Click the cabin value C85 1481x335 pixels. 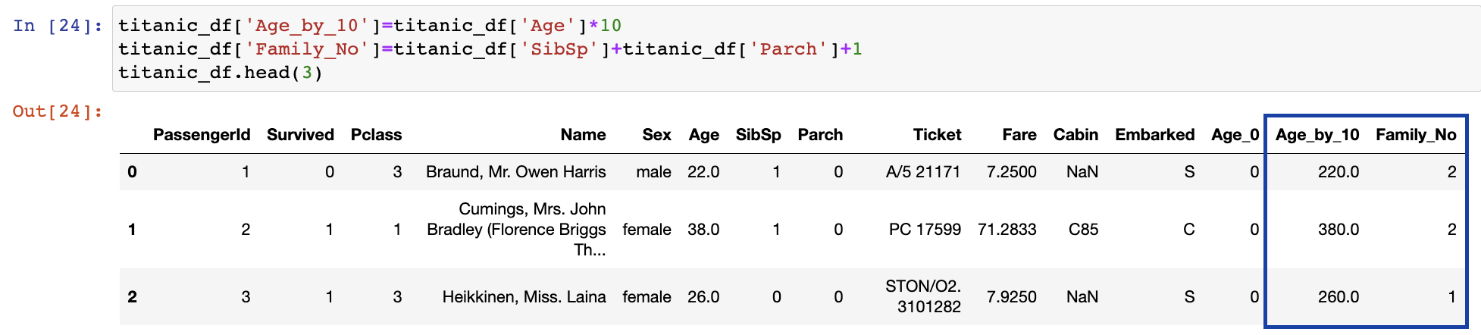(1083, 230)
